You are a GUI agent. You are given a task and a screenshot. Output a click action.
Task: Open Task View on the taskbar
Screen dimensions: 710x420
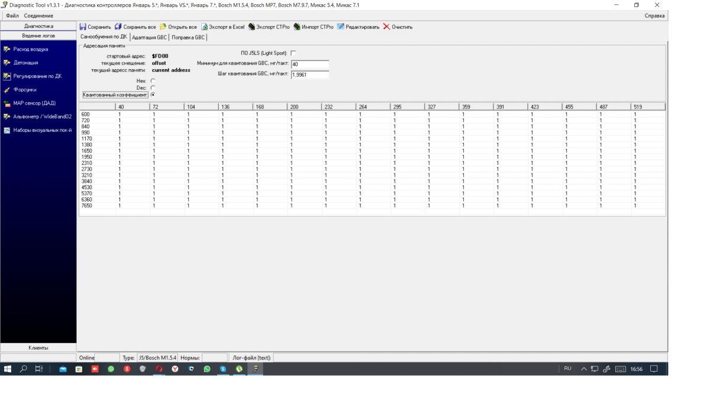(38, 369)
